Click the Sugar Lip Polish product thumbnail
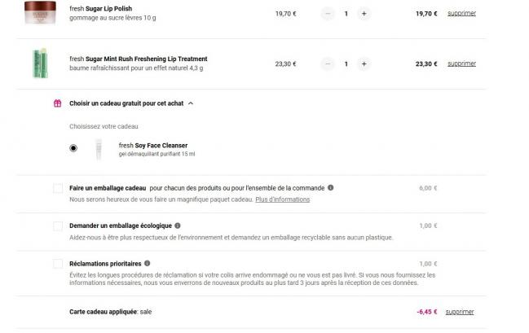The height and width of the screenshot is (333, 529). (x=37, y=11)
